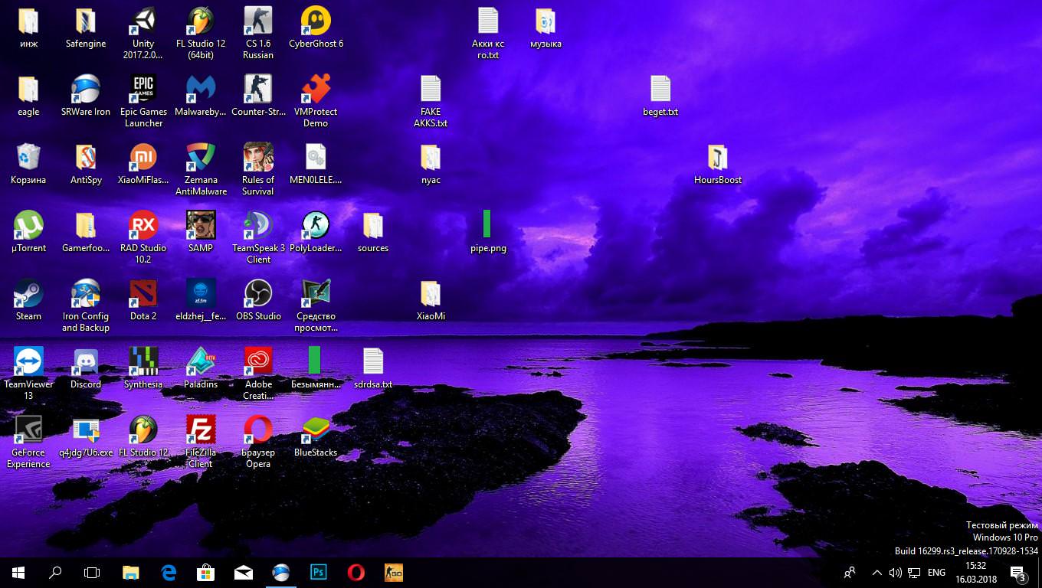This screenshot has width=1042, height=588.
Task: Launch XiaoMiFlash shortcut
Action: pyautogui.click(x=143, y=165)
